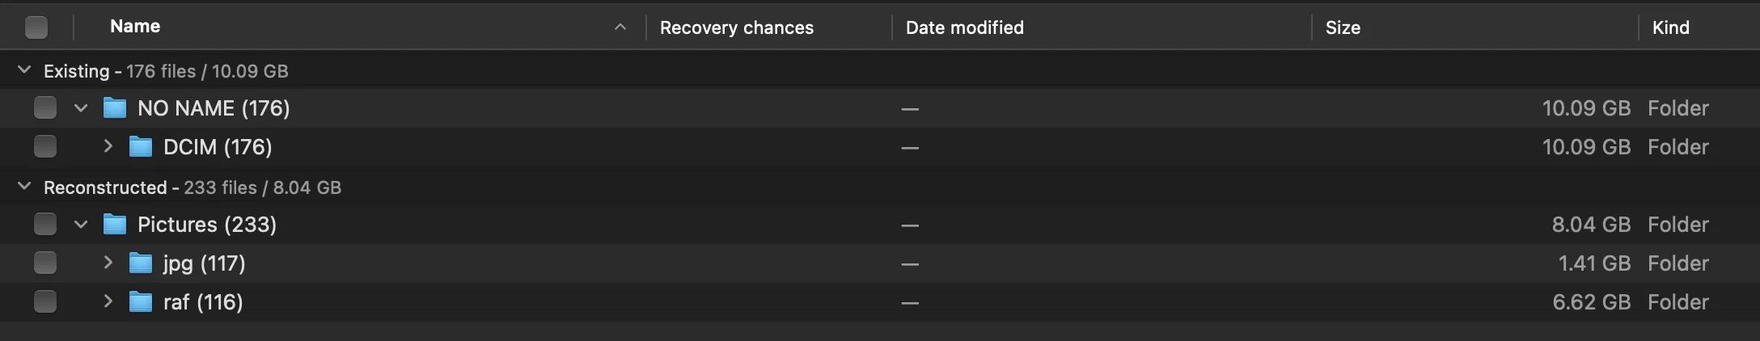Expand the DCIM folder
1760x341 pixels.
[108, 146]
